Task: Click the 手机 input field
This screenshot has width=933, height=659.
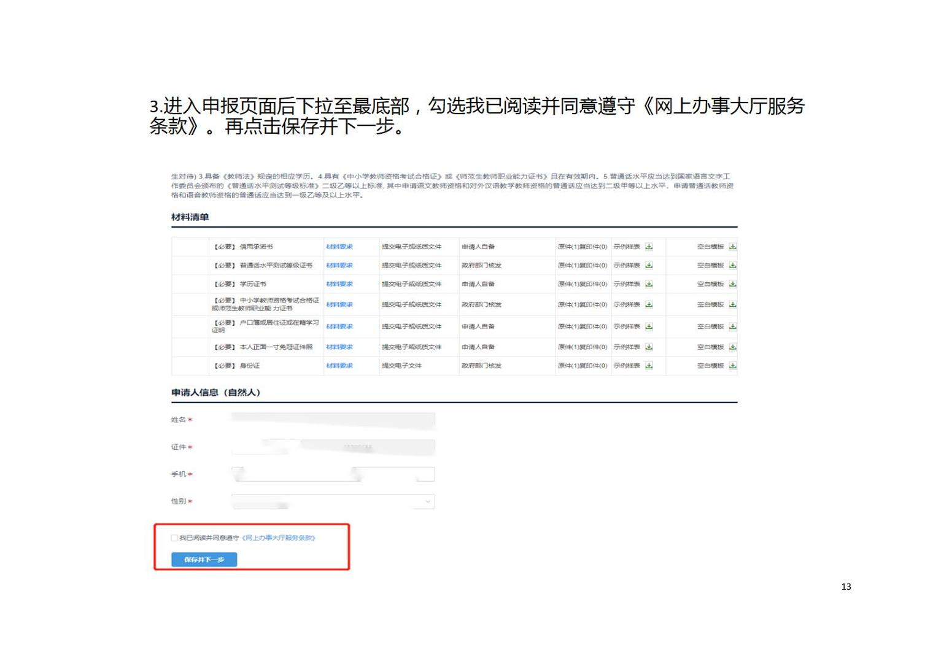Action: 333,474
